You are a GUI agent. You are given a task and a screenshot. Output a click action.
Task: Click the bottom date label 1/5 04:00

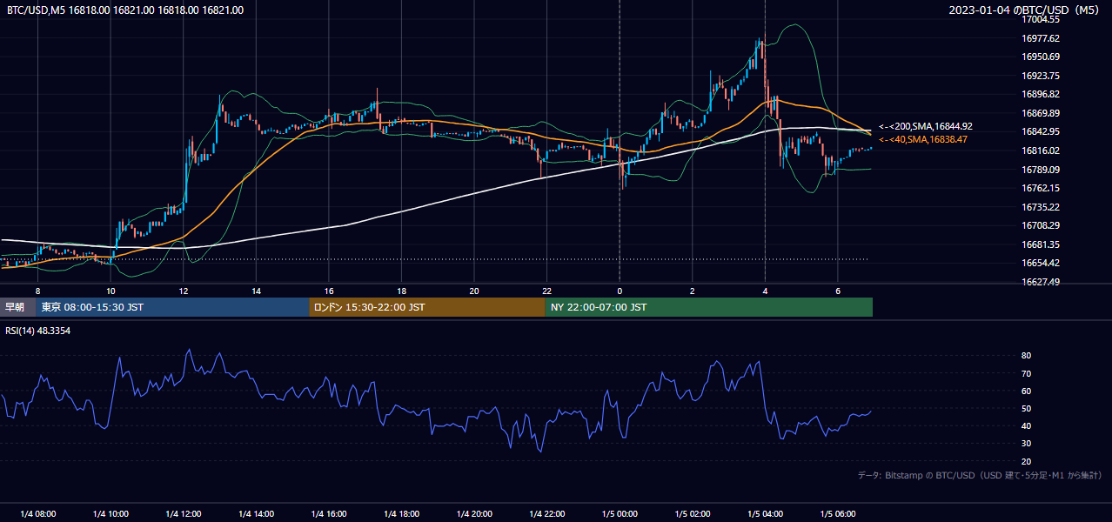click(765, 514)
